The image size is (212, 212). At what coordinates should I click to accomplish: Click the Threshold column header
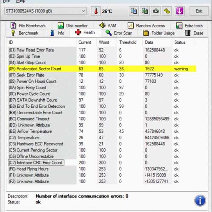[128, 42]
